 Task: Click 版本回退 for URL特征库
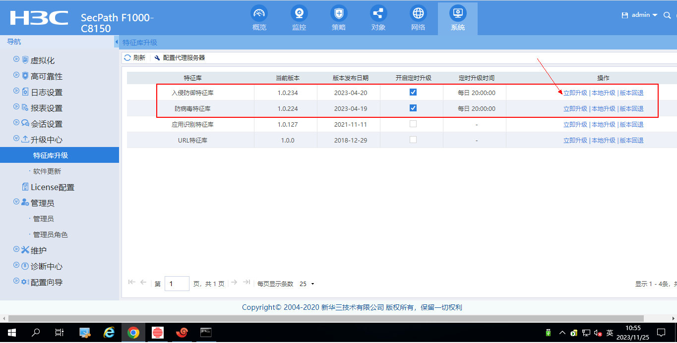point(632,140)
